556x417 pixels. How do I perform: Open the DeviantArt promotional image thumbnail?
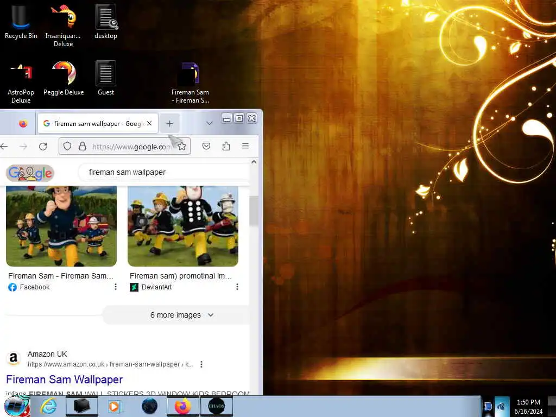pos(183,226)
